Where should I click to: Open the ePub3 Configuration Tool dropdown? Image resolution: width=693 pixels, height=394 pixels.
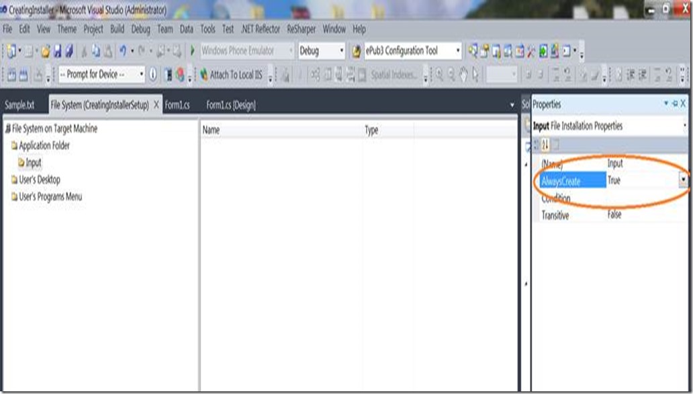pos(458,51)
